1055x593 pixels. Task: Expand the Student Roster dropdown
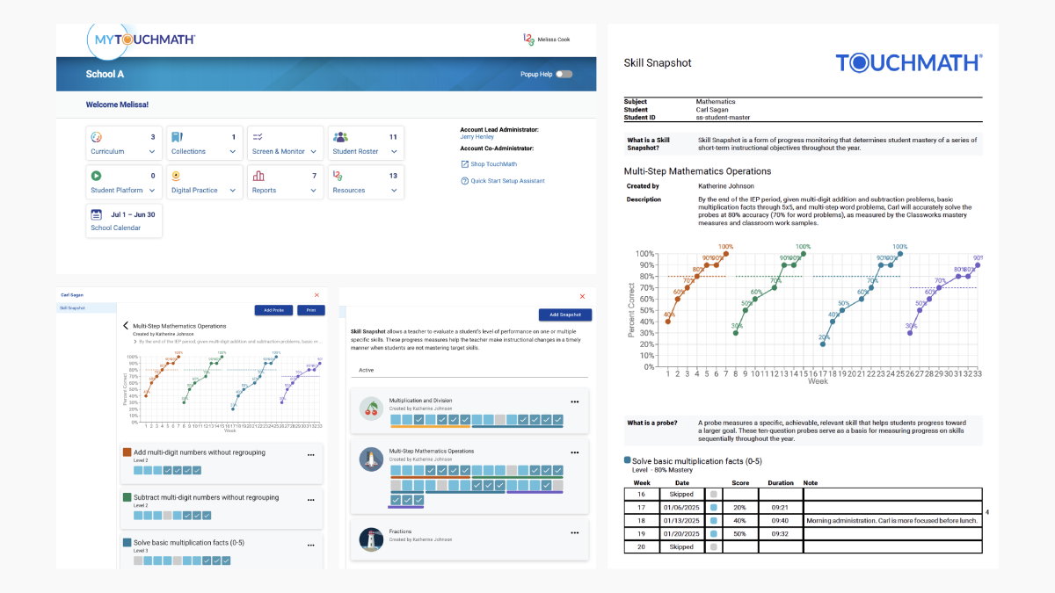394,152
